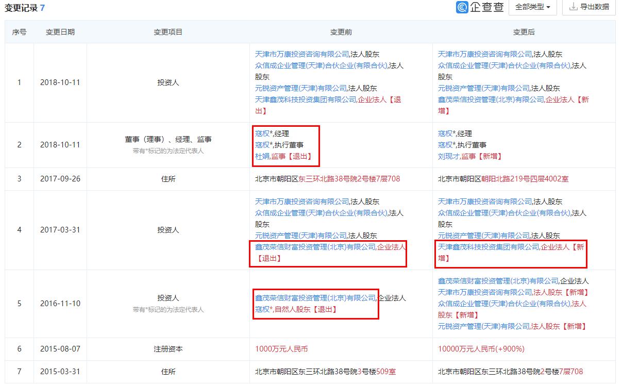Select sequence number 3 cell

coord(20,179)
